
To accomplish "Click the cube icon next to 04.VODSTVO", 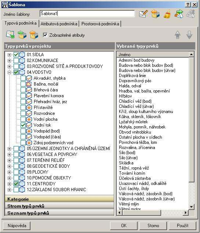I will click(x=22, y=72).
